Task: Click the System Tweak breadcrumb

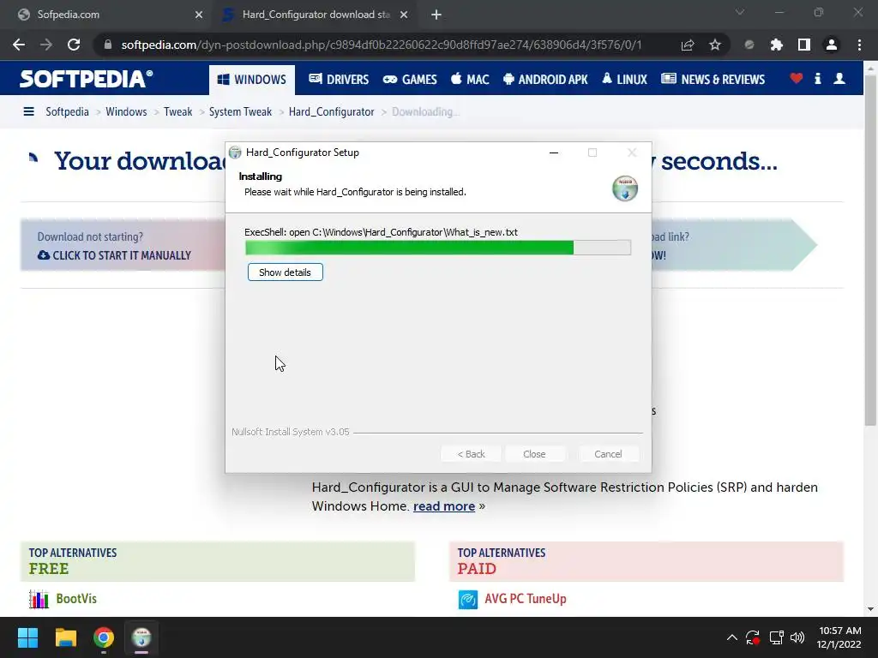Action: pos(240,111)
